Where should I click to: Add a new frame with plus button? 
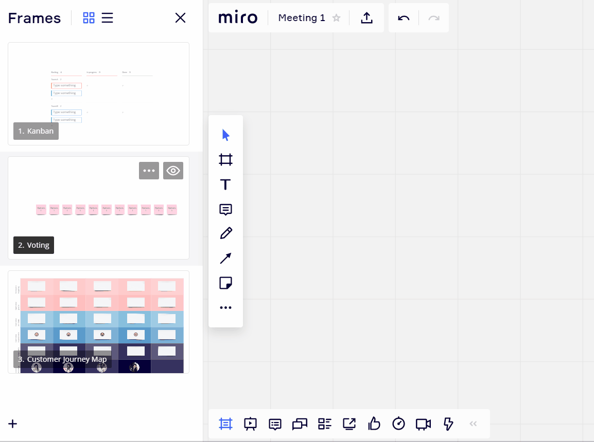pyautogui.click(x=12, y=424)
